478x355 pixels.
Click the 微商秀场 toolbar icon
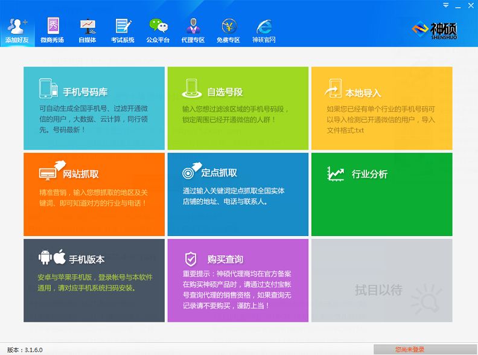click(x=53, y=30)
